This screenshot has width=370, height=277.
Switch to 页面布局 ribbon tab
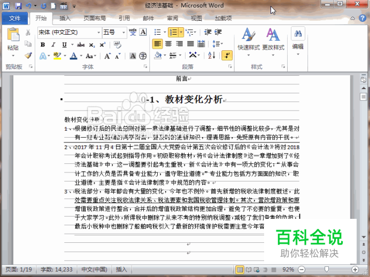[x=95, y=18]
